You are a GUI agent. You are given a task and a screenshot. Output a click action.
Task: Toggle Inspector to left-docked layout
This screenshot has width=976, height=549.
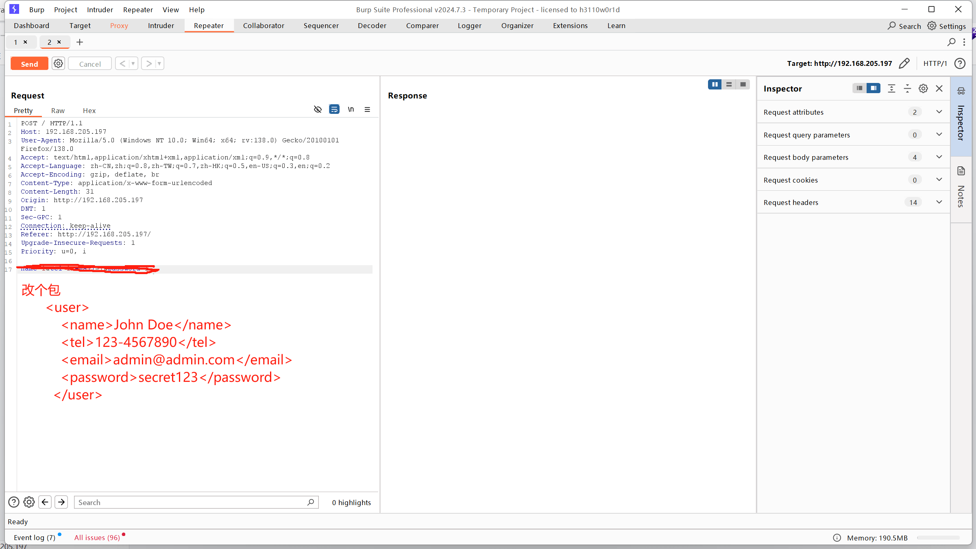859,88
